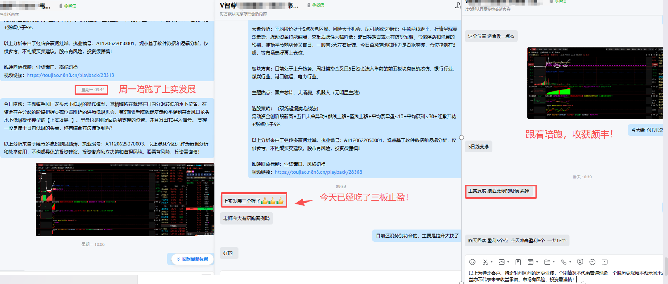The width and height of the screenshot is (668, 284).
Task: Open the stock chart image in left chat
Action: 125,199
